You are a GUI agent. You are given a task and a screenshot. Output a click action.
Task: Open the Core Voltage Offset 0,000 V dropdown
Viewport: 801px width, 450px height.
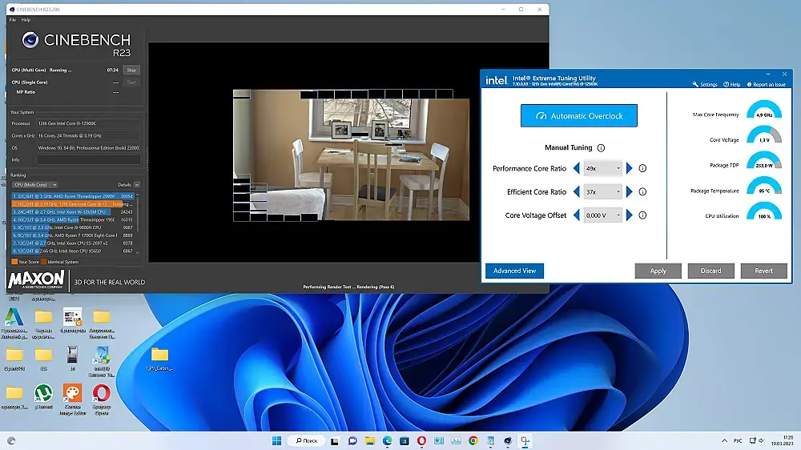(x=603, y=215)
